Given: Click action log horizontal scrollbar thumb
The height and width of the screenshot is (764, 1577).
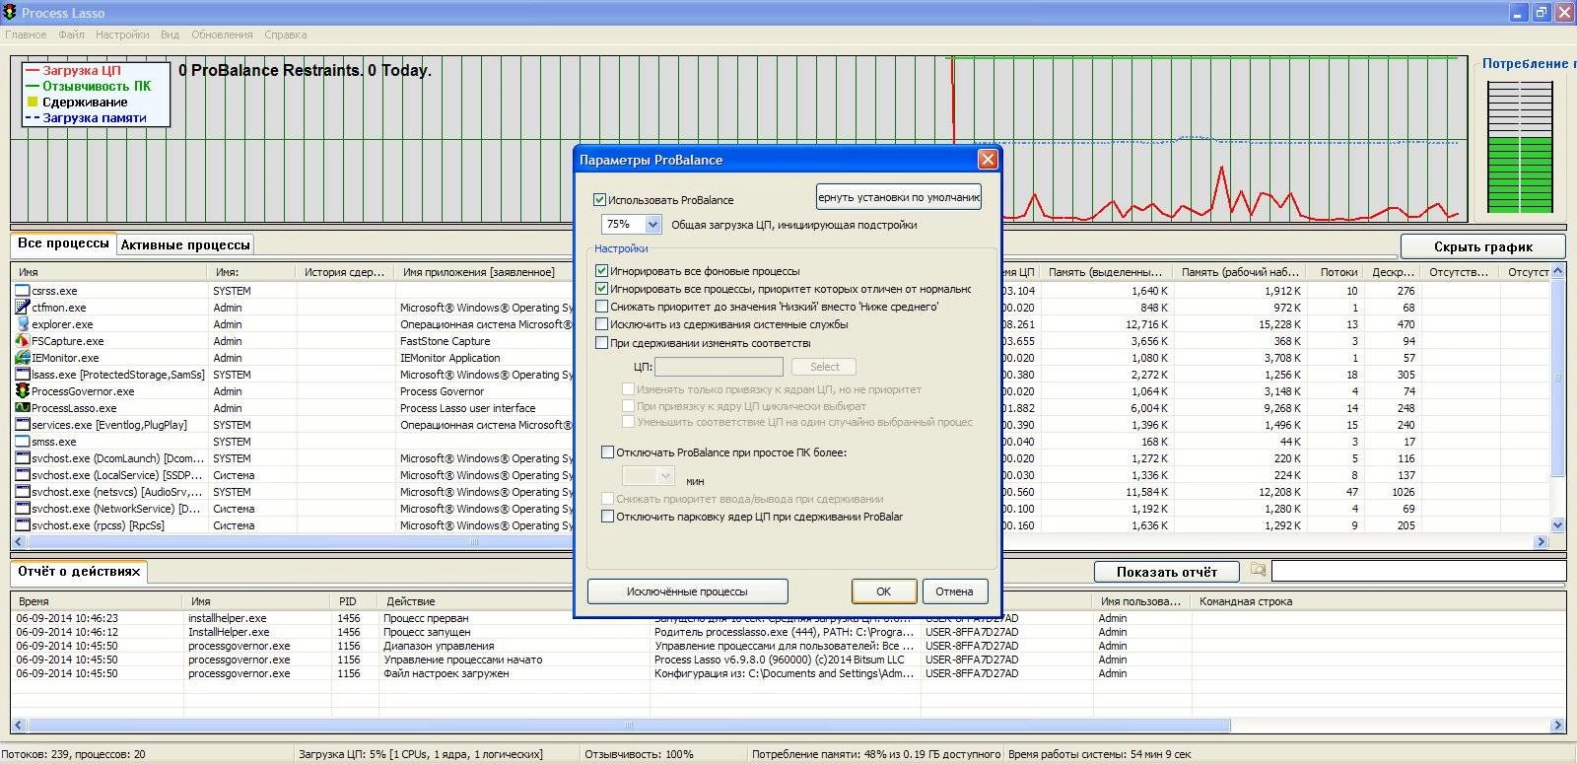Looking at the screenshot, I should coord(631,725).
